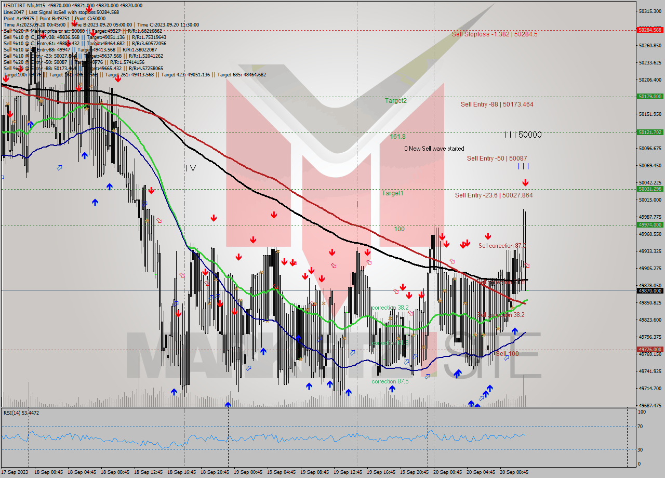This screenshot has height=478, width=665.
Task: Click the 'I V' wave label
Action: [191, 168]
